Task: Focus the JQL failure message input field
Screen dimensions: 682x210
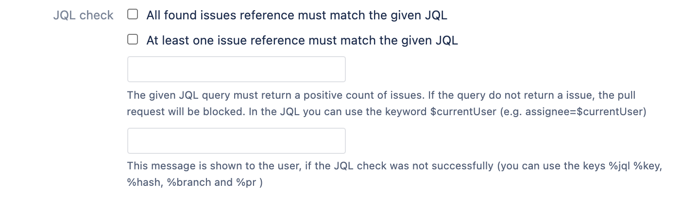Action: (236, 141)
